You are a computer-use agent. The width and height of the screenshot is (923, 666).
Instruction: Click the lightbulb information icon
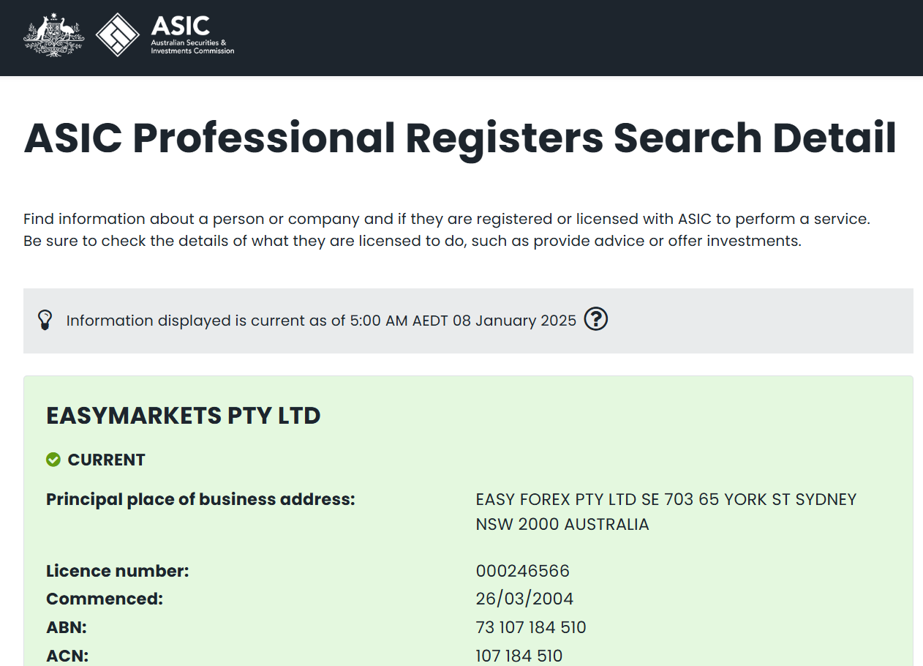coord(45,320)
